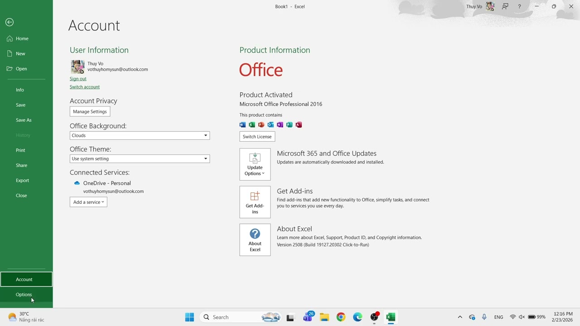The width and height of the screenshot is (580, 326).
Task: Click the user profile photo in User Information
Action: point(77,67)
